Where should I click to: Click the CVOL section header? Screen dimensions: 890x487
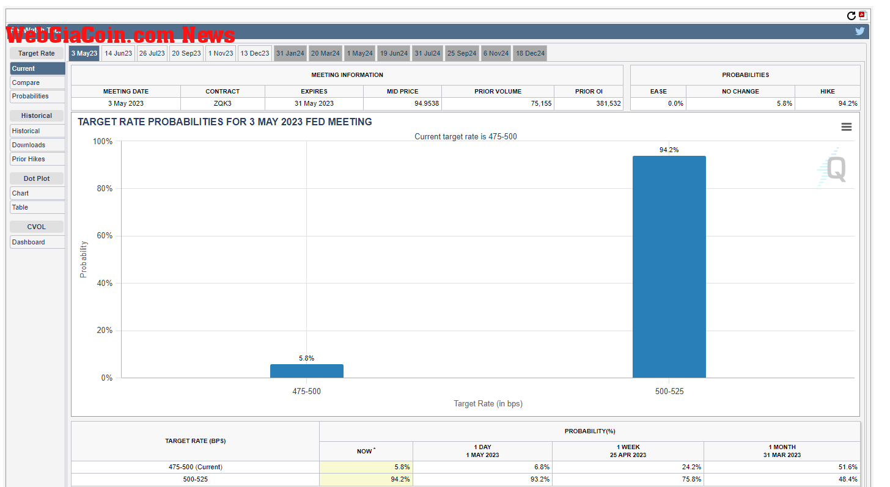[x=37, y=227]
